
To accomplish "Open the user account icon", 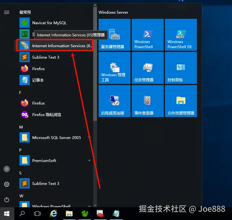I will coord(7,169).
